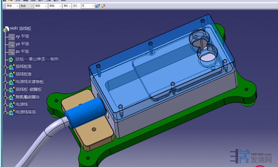The image size is (278, 167).
Task: Click the graphic properties wizard icon
Action: [103, 6]
